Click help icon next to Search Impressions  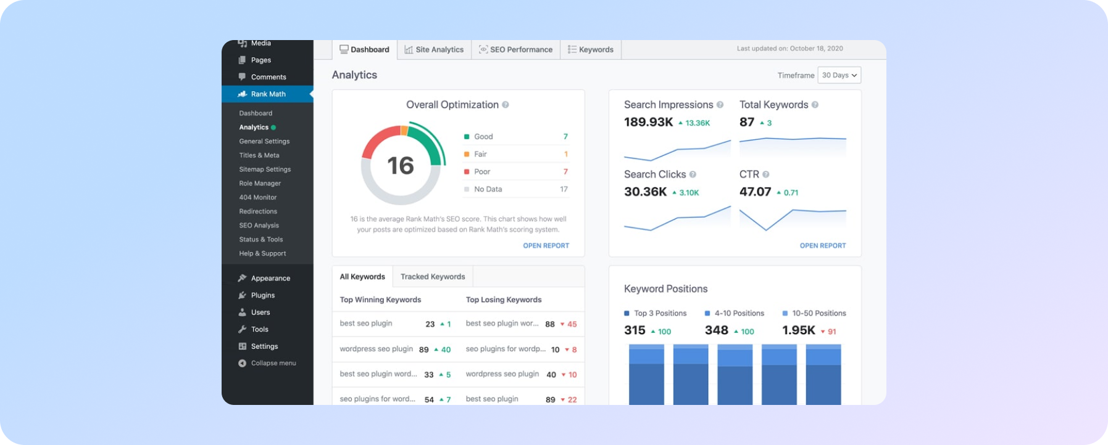point(720,105)
